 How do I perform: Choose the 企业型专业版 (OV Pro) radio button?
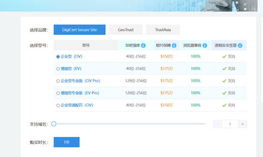point(58,81)
